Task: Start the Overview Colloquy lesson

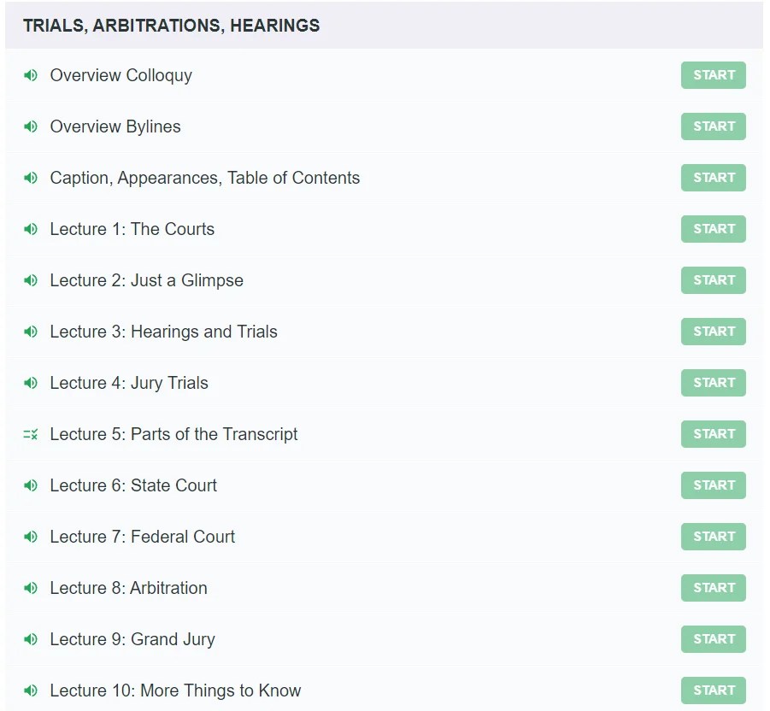Action: (x=713, y=75)
